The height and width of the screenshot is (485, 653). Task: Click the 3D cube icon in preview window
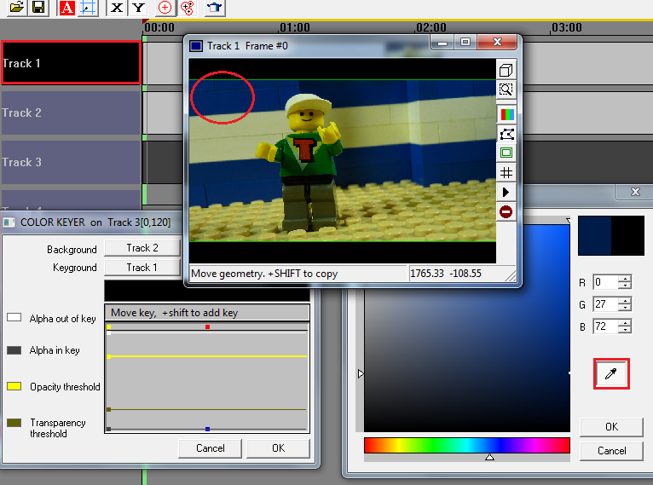[506, 71]
